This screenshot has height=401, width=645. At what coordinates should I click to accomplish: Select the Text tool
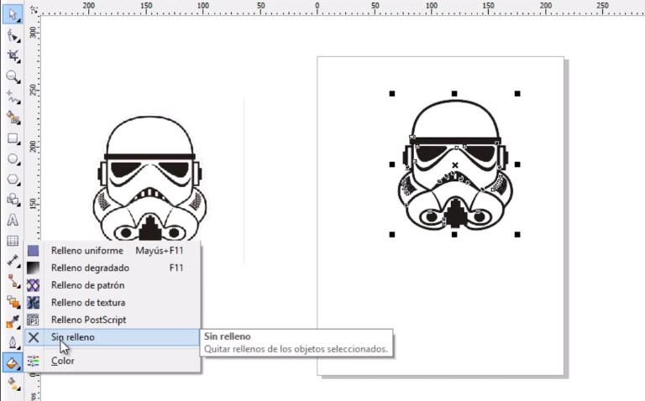click(13, 221)
